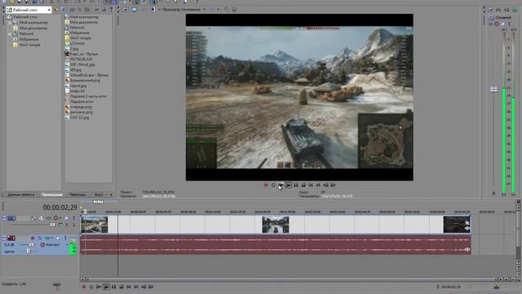Click the audio track Центр pan slider

[x=29, y=252]
